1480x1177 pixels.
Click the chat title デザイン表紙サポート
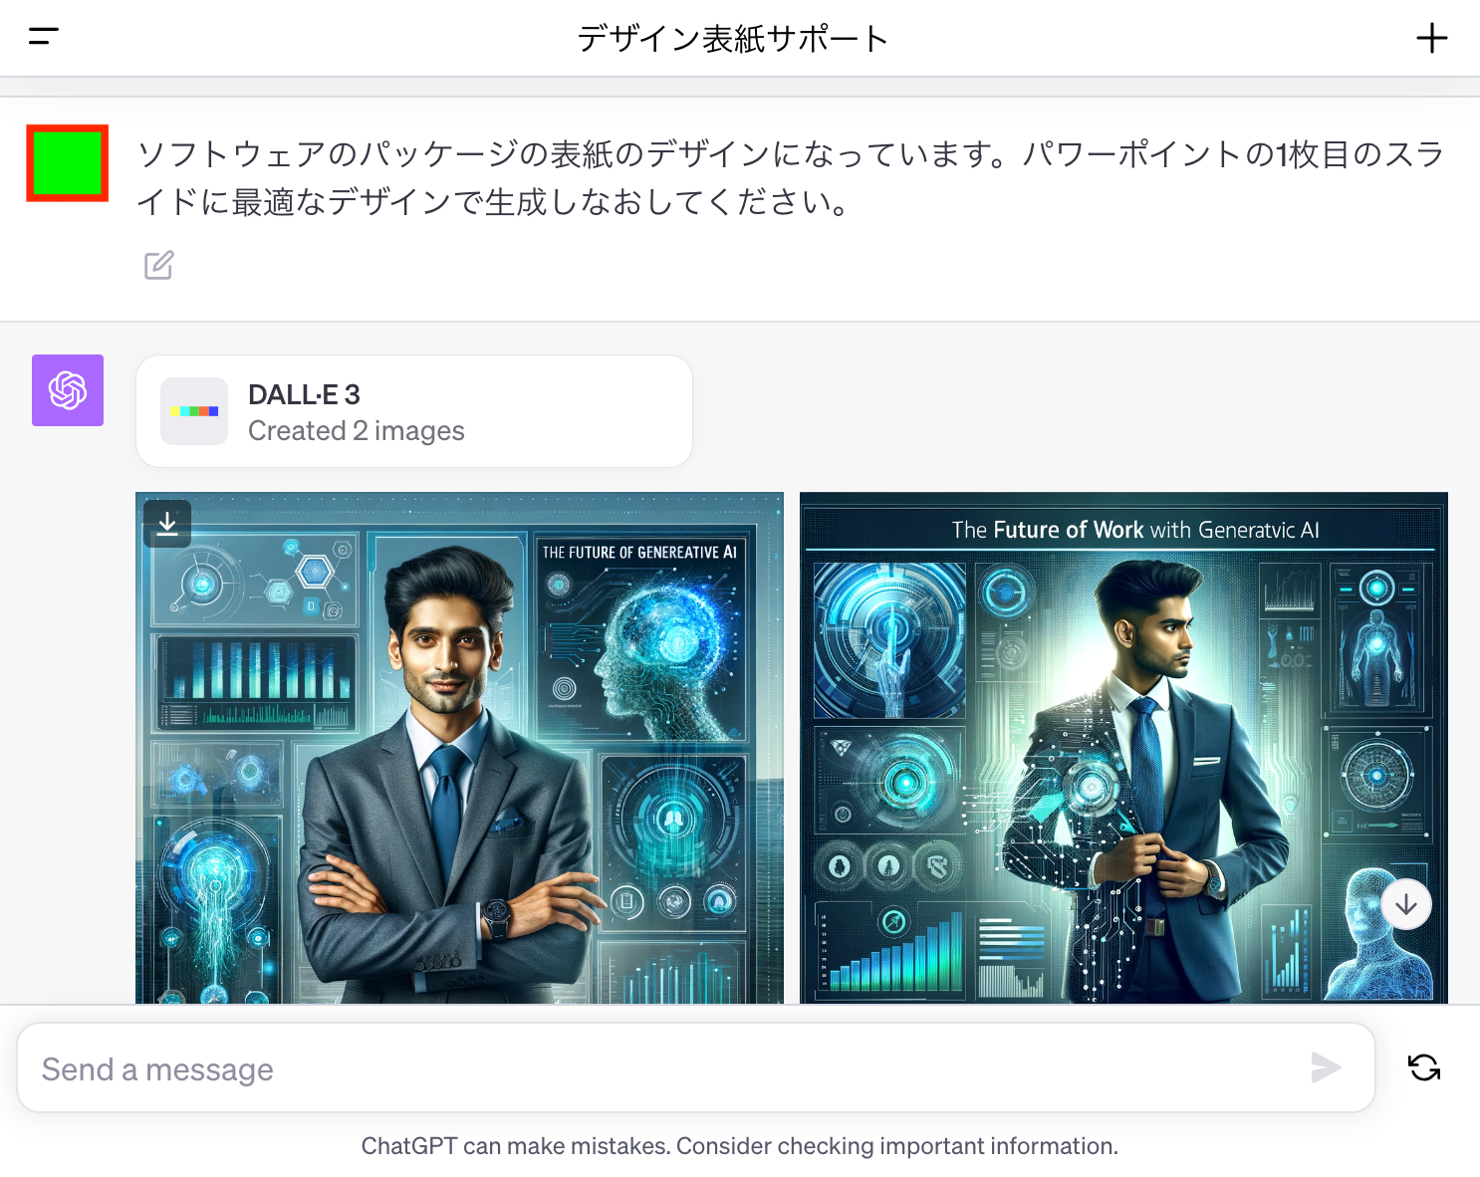[732, 39]
